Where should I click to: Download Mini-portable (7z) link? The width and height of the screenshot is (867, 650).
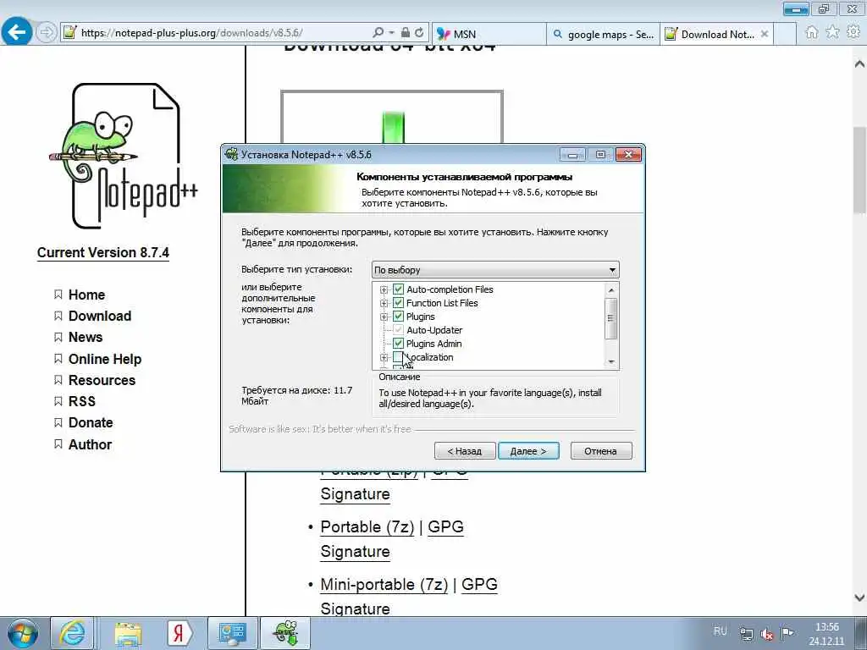pos(384,584)
